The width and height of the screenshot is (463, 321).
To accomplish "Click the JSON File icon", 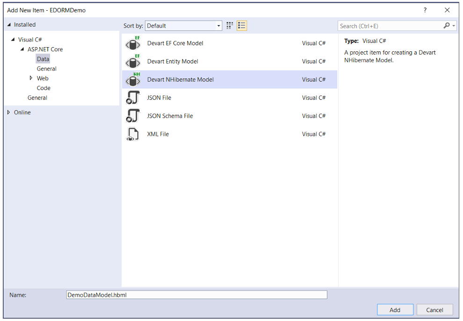I will [x=133, y=98].
